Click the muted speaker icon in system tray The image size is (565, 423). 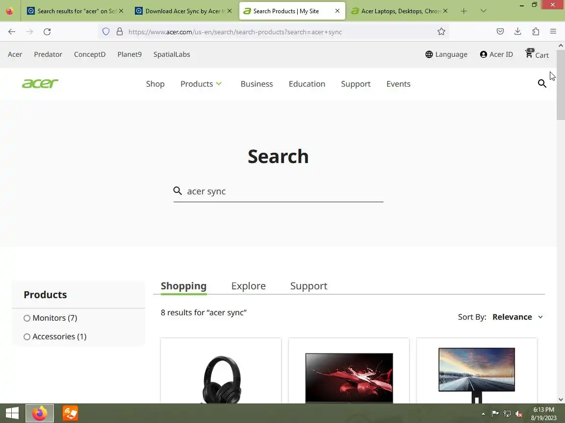[x=519, y=414]
